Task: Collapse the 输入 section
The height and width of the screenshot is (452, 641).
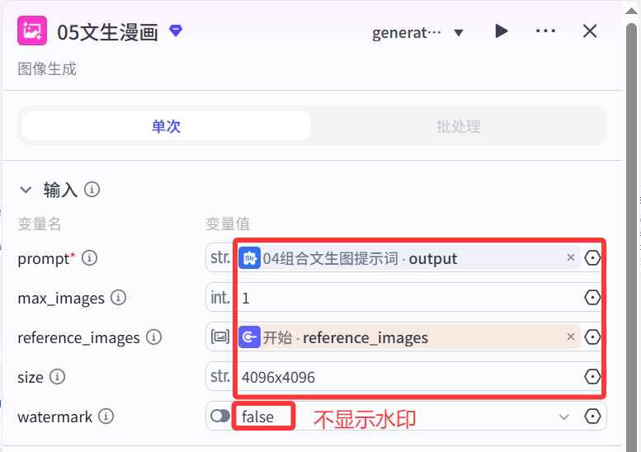Action: [26, 190]
